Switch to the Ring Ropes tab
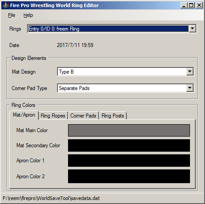This screenshot has height=204, width=205. coord(53,116)
